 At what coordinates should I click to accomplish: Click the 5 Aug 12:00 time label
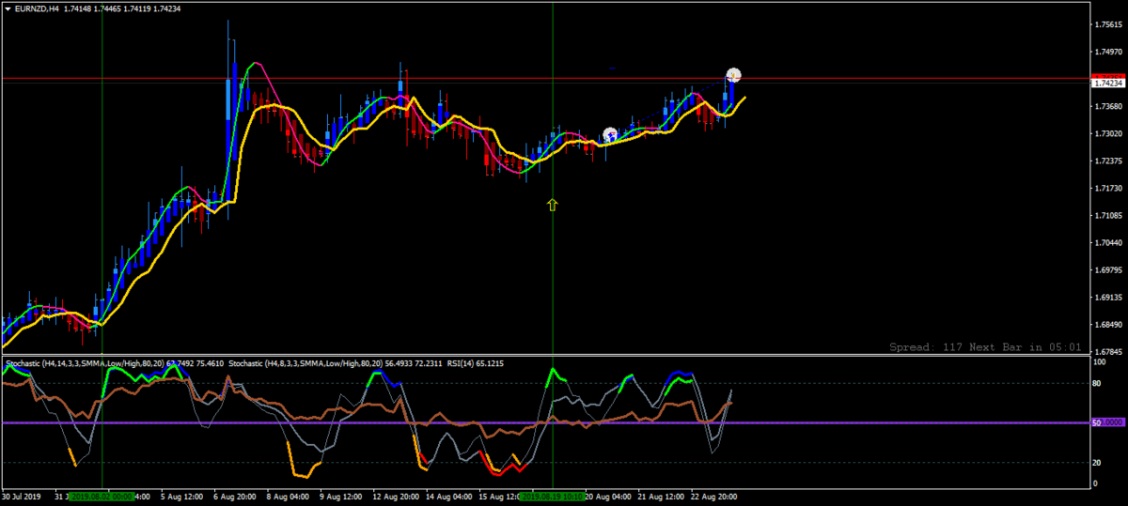coord(183,496)
